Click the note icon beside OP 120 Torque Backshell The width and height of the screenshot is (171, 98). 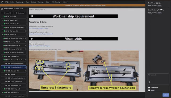25,67
